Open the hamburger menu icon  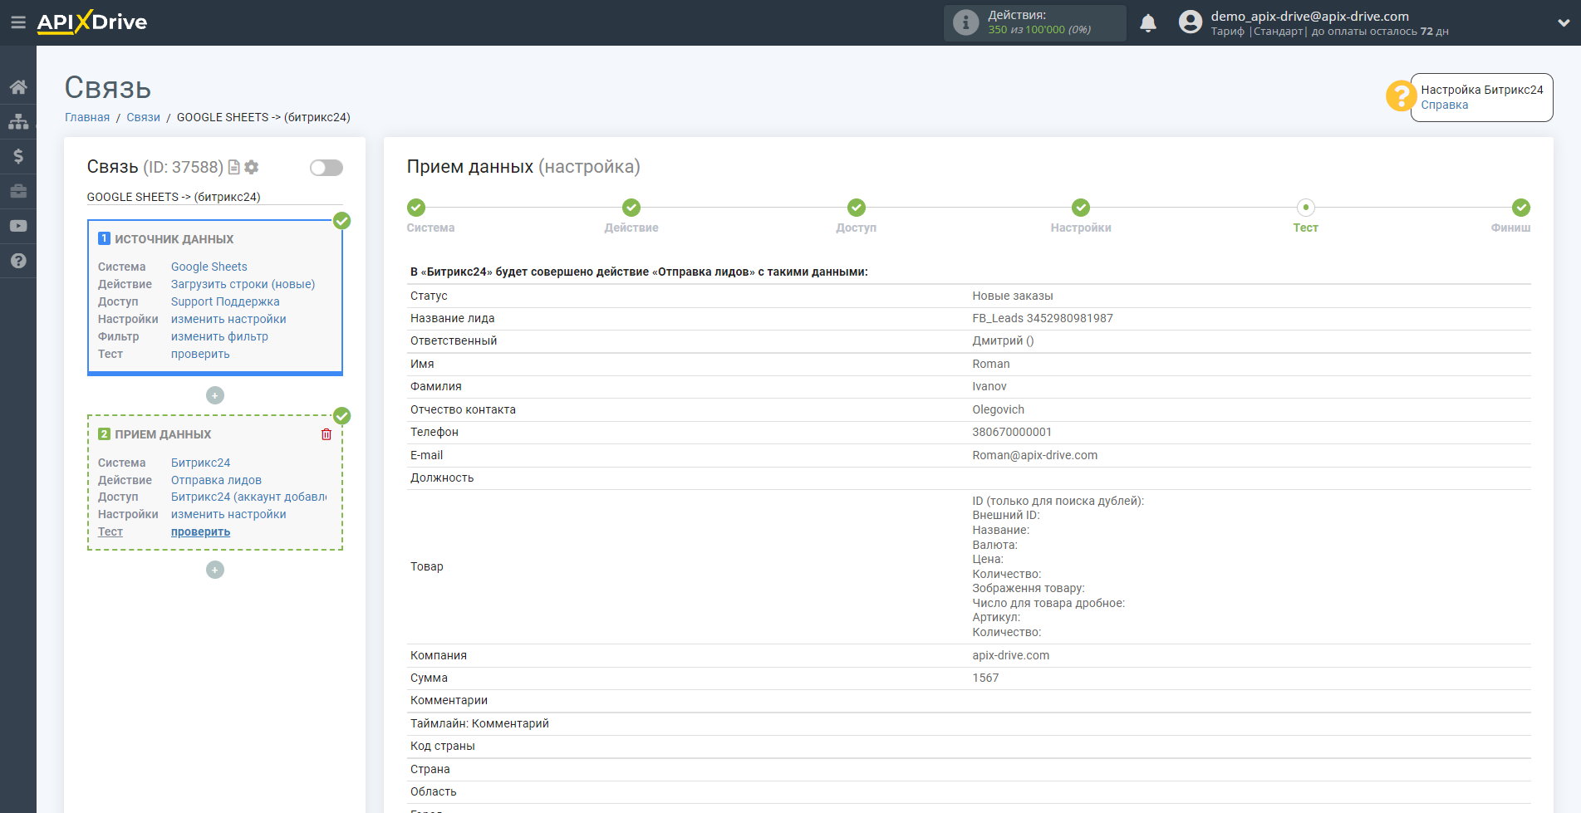pyautogui.click(x=17, y=22)
